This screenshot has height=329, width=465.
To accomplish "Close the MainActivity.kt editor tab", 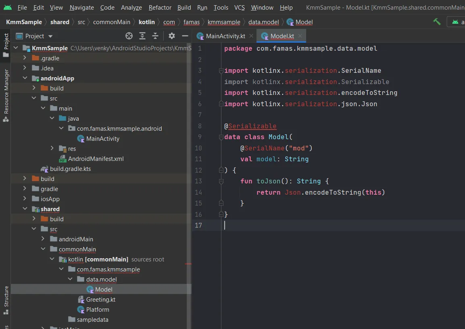I will click(x=251, y=36).
